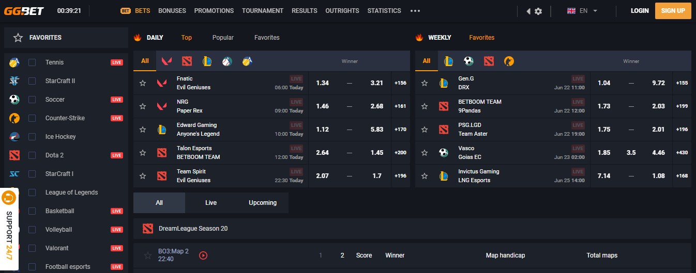Star the Vasco vs Goias EC match
The image size is (696, 273).
pyautogui.click(x=425, y=153)
